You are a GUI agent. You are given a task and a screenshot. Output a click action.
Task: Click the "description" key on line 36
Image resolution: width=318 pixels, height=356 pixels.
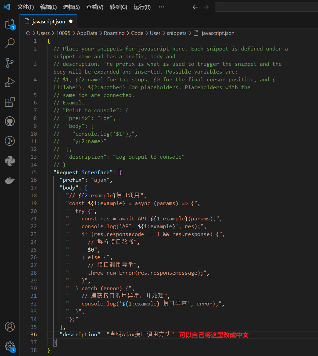pyautogui.click(x=80, y=334)
